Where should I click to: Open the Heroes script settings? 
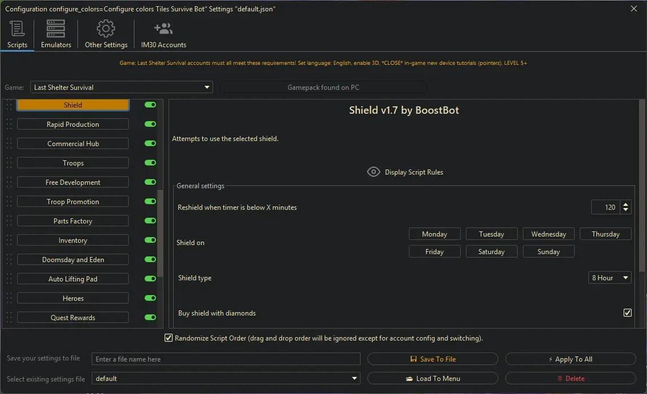coord(73,298)
